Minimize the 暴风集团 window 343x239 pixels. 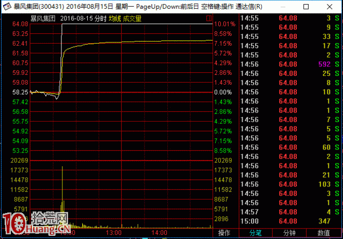pos(283,7)
